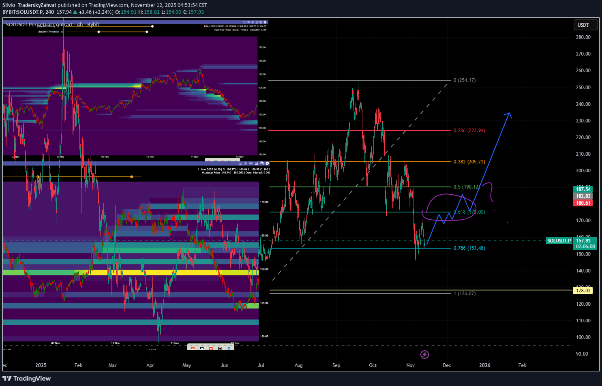Click the 187.54 green price tag
The width and height of the screenshot is (602, 386).
[x=583, y=189]
